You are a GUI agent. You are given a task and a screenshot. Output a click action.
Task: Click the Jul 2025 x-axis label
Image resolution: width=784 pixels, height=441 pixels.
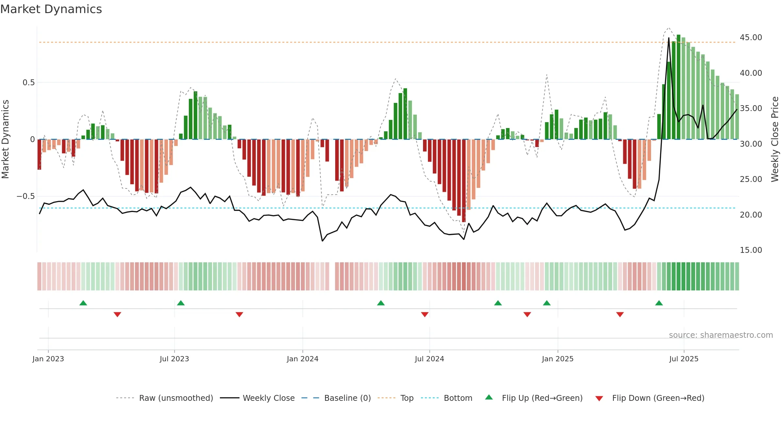coord(684,359)
